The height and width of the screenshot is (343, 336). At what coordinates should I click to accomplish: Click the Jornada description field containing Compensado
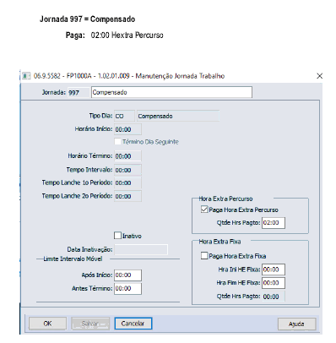click(x=171, y=92)
